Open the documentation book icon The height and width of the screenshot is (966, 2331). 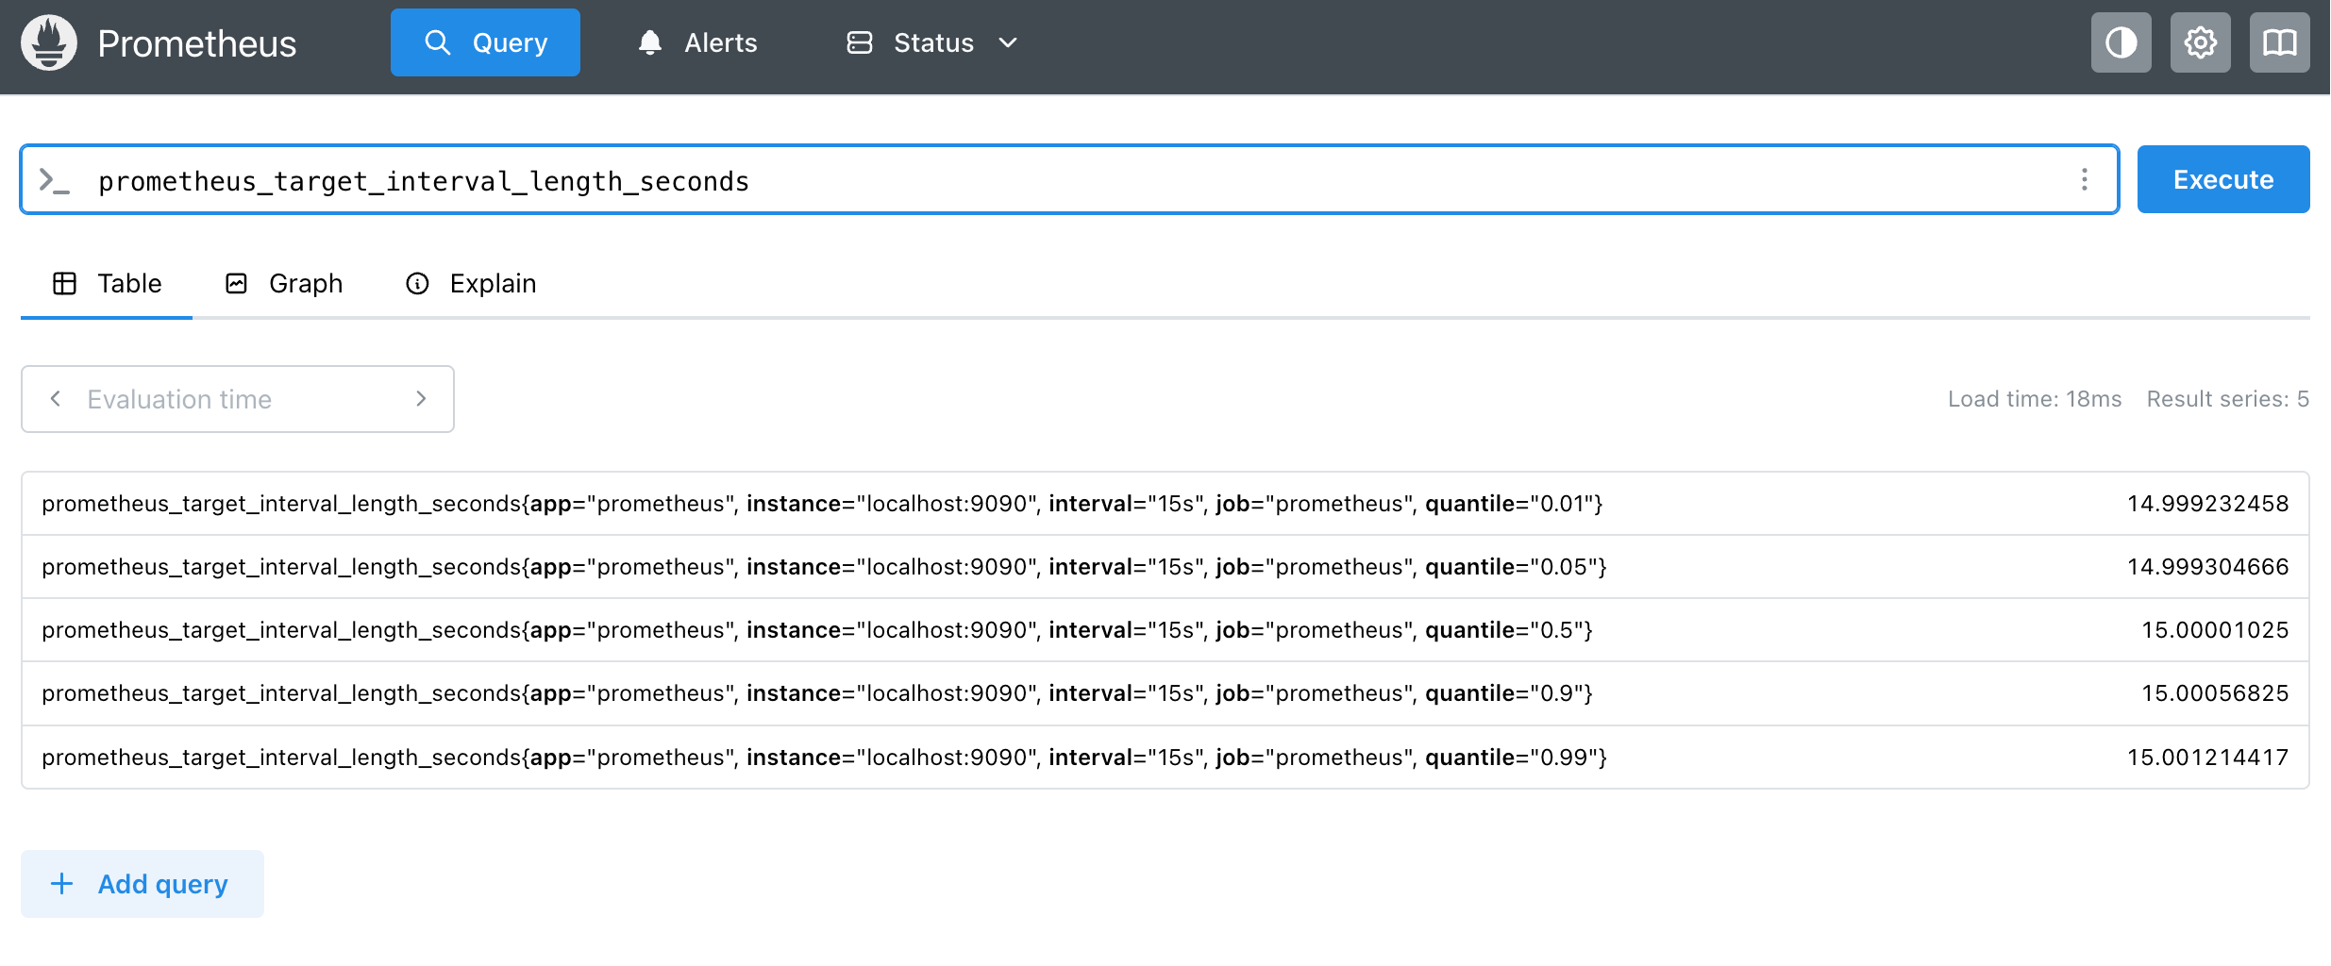click(2279, 43)
